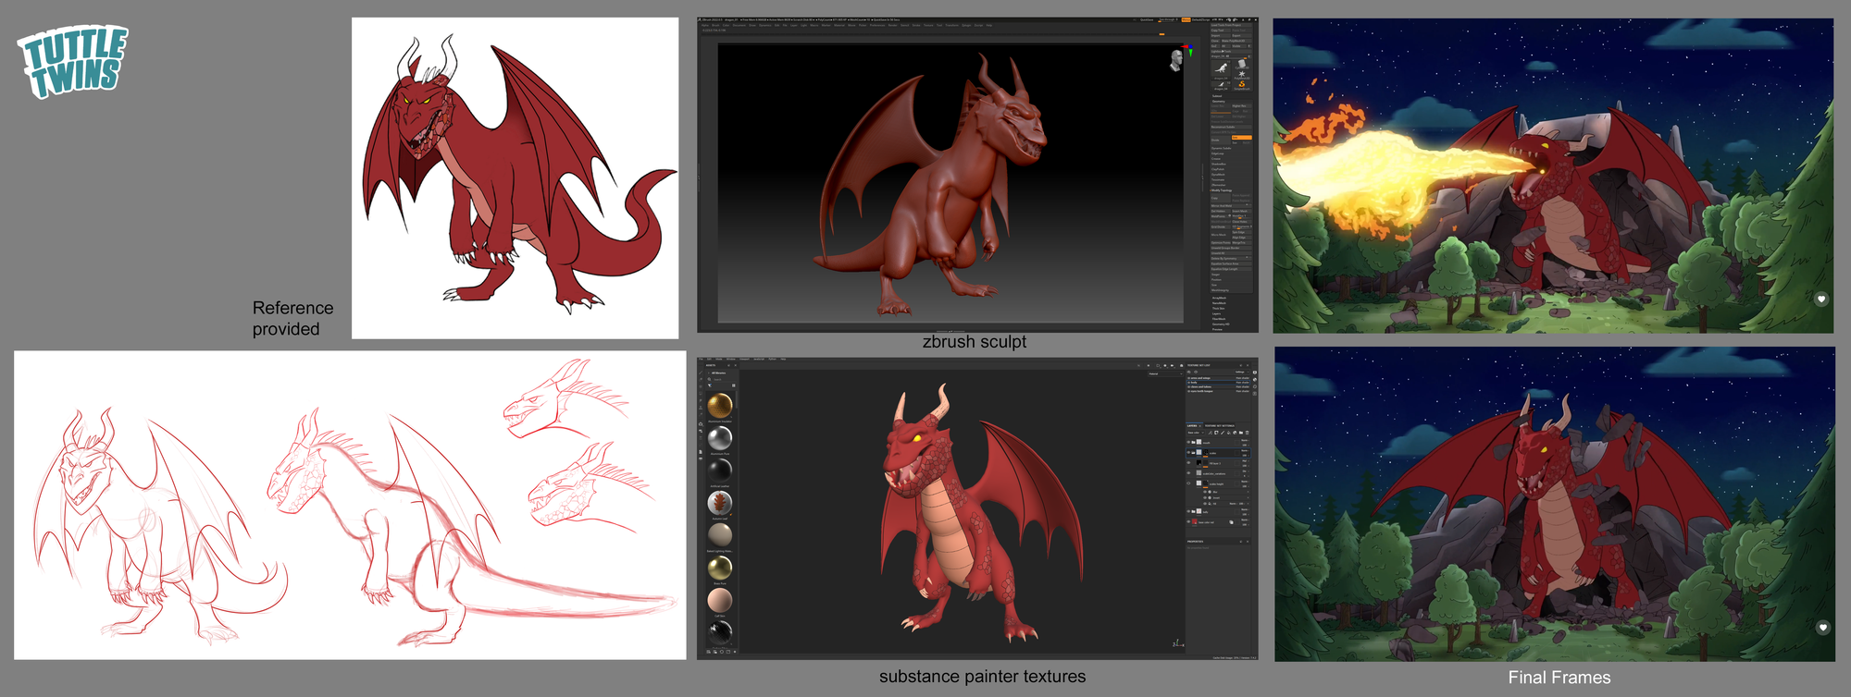This screenshot has height=697, width=1851.
Task: Click heart icon on top final frame
Action: pyautogui.click(x=1820, y=300)
